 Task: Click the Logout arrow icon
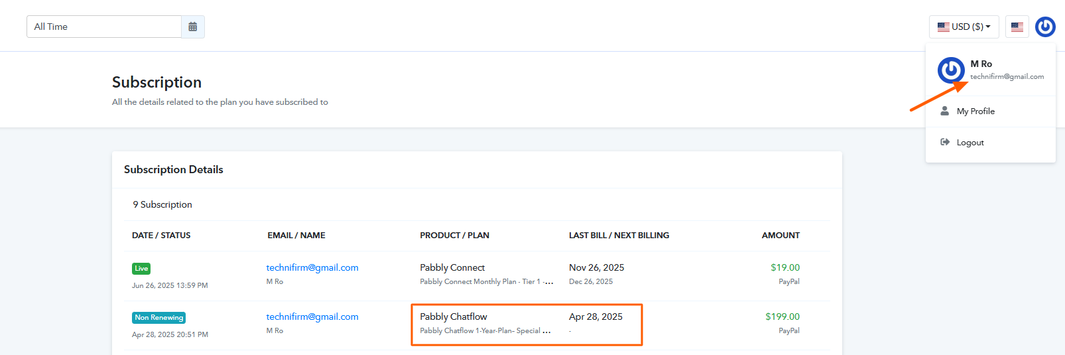(945, 142)
